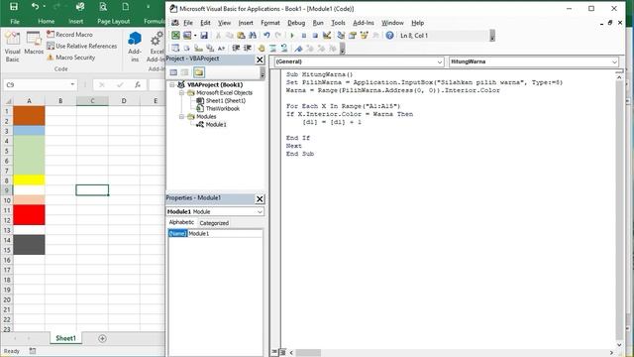
Task: Open Macros list in Excel ribbon
Action: tap(34, 44)
